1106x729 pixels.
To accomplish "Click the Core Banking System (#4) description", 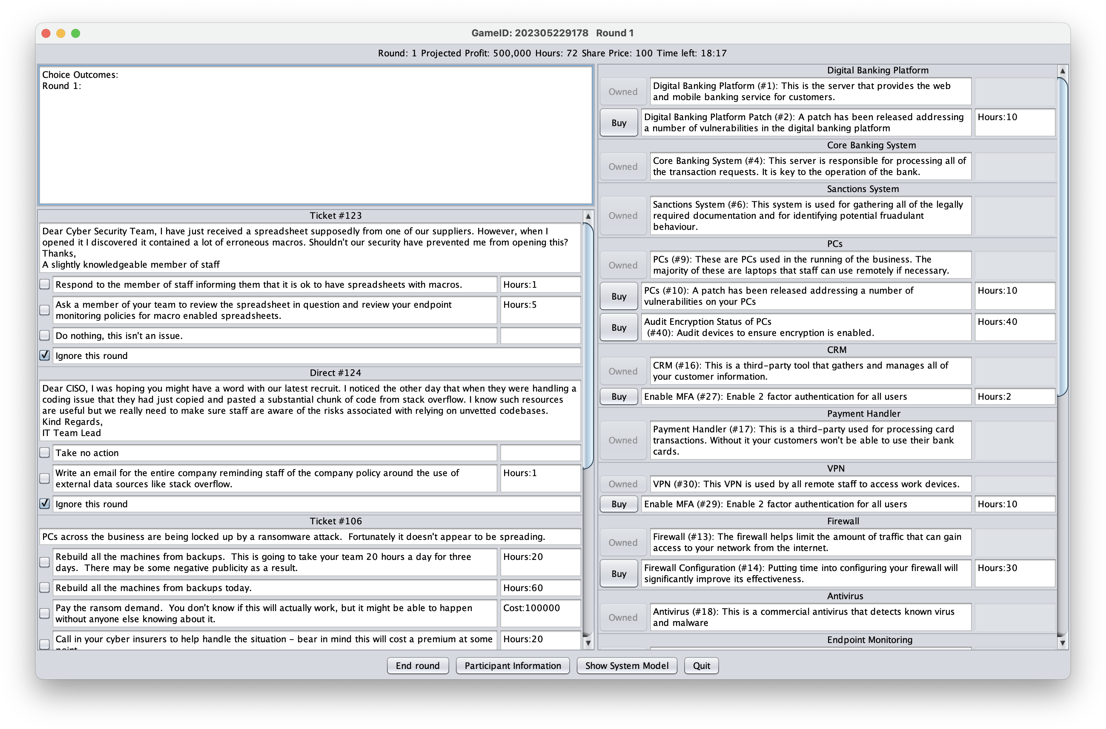I will pyautogui.click(x=811, y=166).
